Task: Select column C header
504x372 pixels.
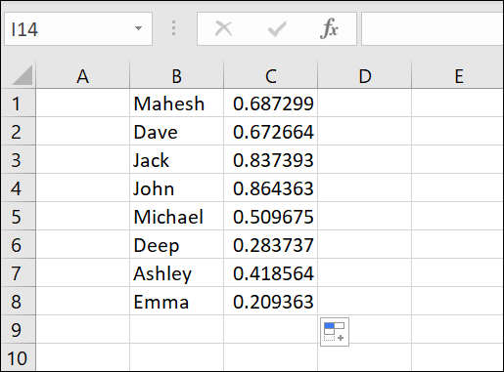Action: [270, 75]
